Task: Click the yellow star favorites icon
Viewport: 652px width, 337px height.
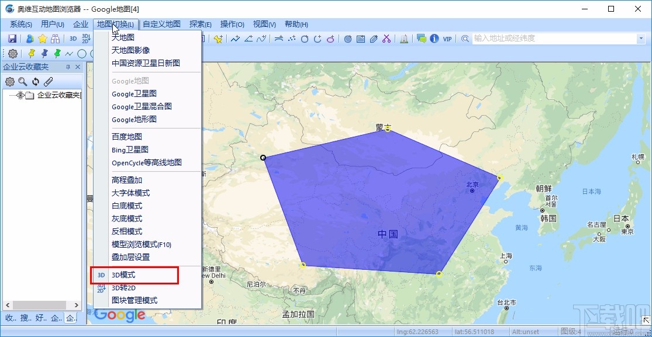Action: pyautogui.click(x=43, y=39)
